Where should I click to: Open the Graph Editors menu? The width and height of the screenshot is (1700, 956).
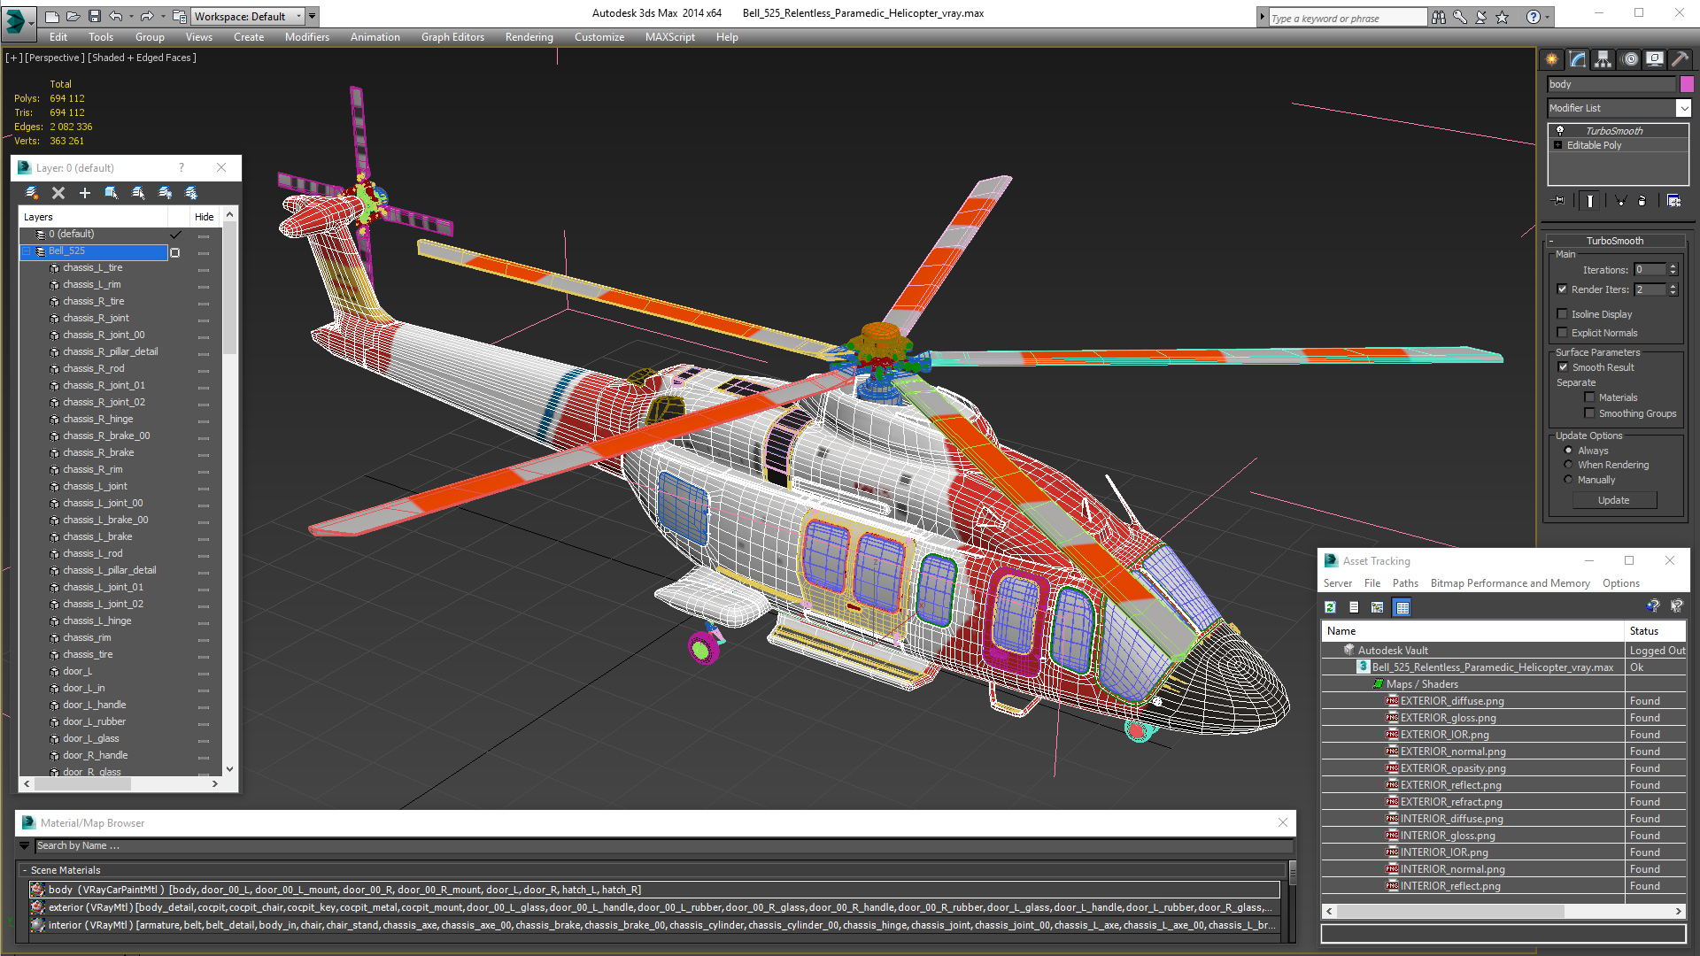pyautogui.click(x=452, y=37)
